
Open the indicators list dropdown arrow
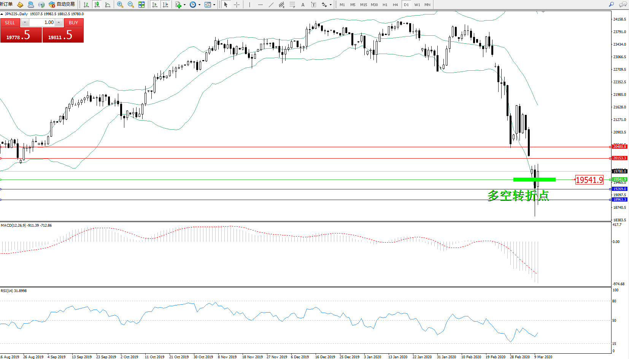tap(184, 5)
